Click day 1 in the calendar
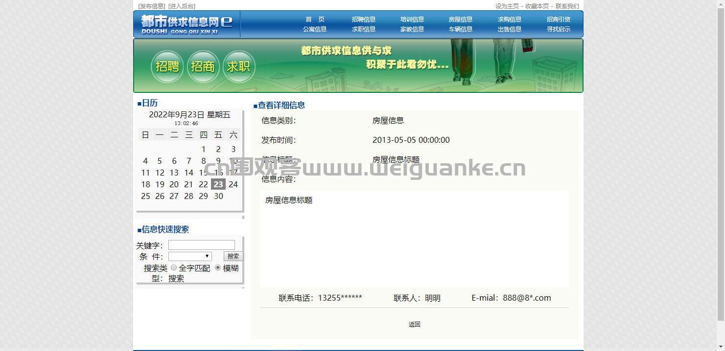The height and width of the screenshot is (351, 725). (x=204, y=149)
